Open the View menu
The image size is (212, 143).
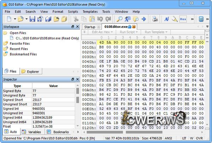tap(44, 12)
